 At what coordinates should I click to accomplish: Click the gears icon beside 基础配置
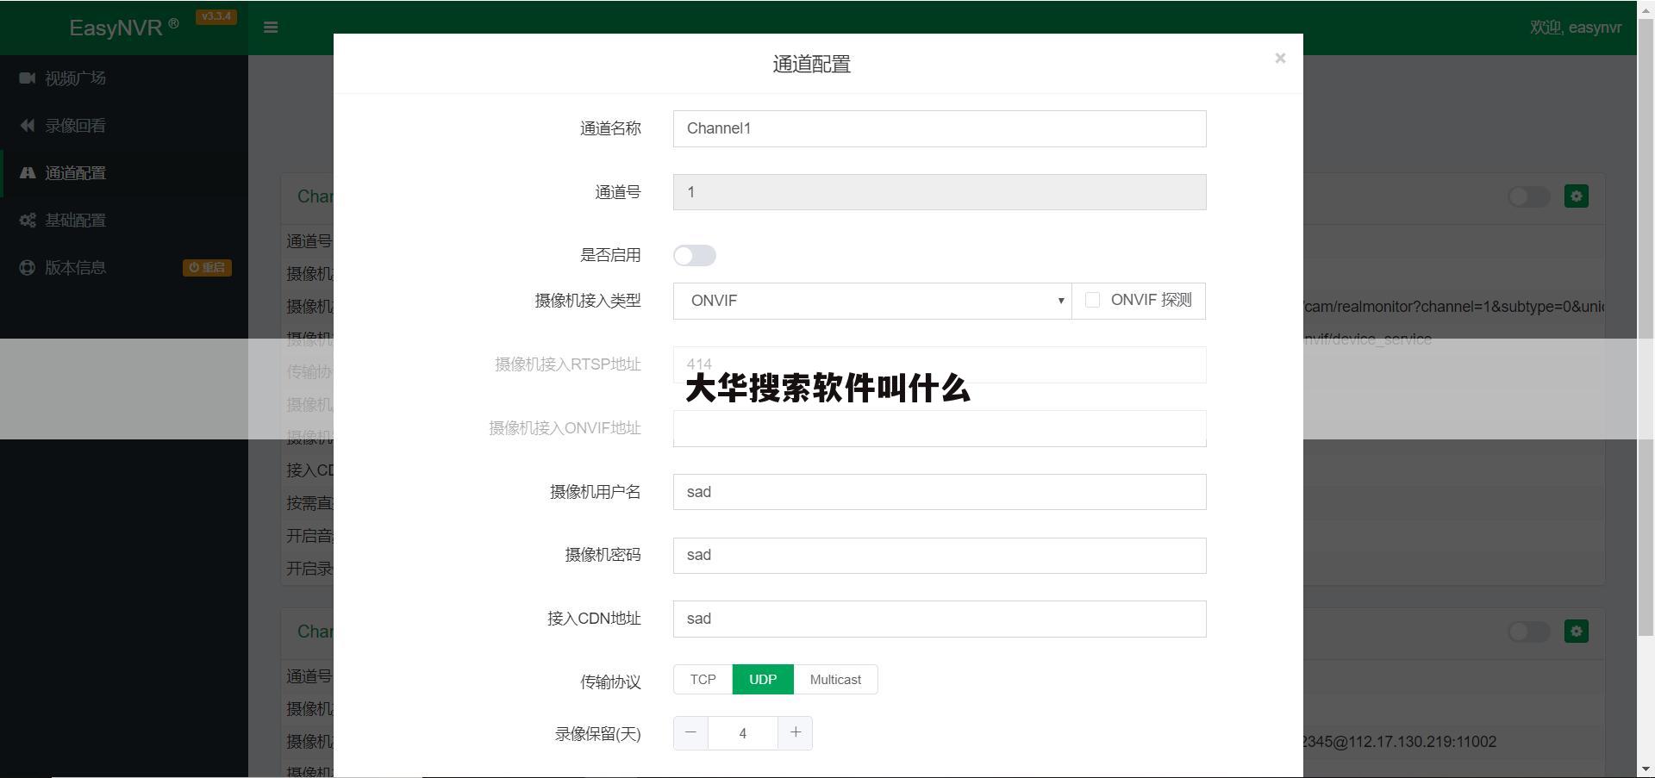[x=28, y=221]
